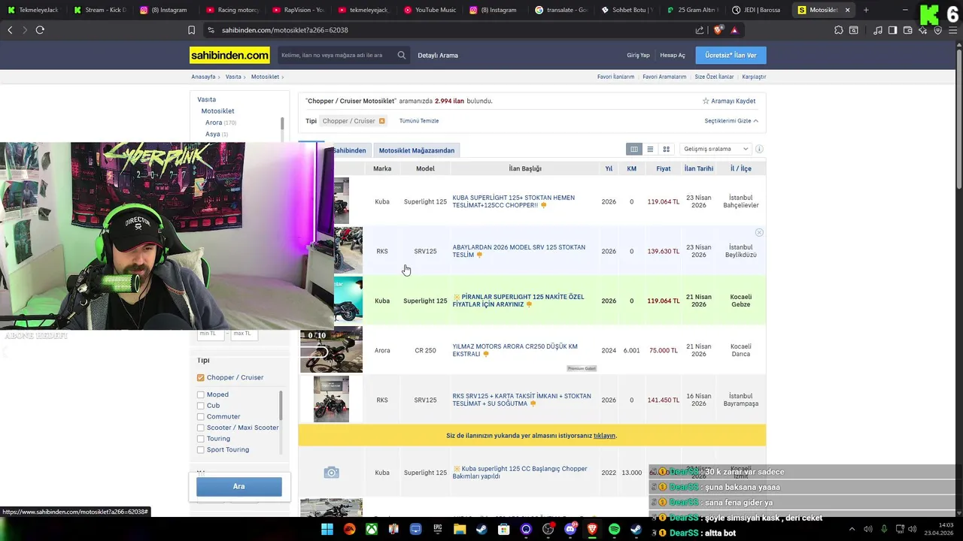The image size is (963, 541).
Task: Sort by the İlan Tarihi column header
Action: point(699,169)
